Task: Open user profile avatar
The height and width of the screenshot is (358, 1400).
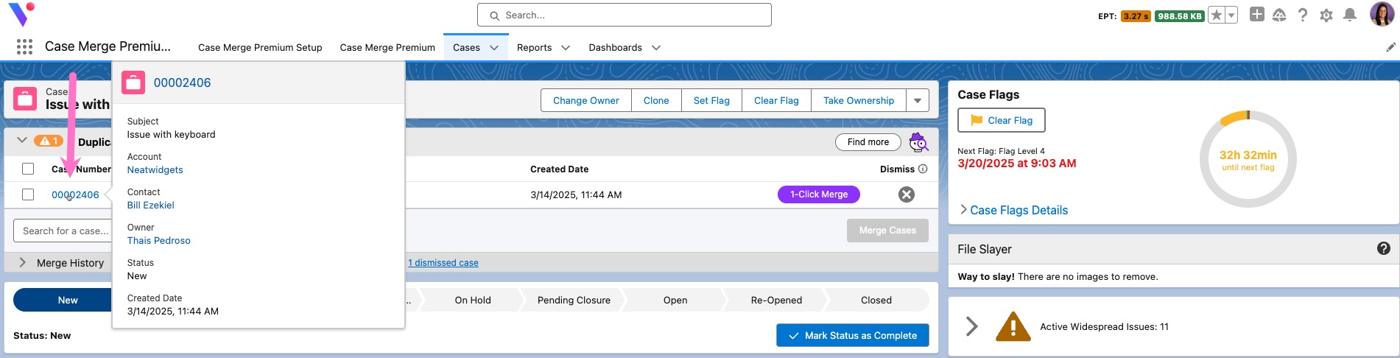Action: [1382, 14]
